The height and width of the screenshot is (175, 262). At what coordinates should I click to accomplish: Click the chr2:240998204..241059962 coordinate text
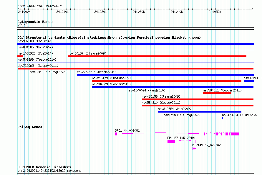(x=40, y=6)
